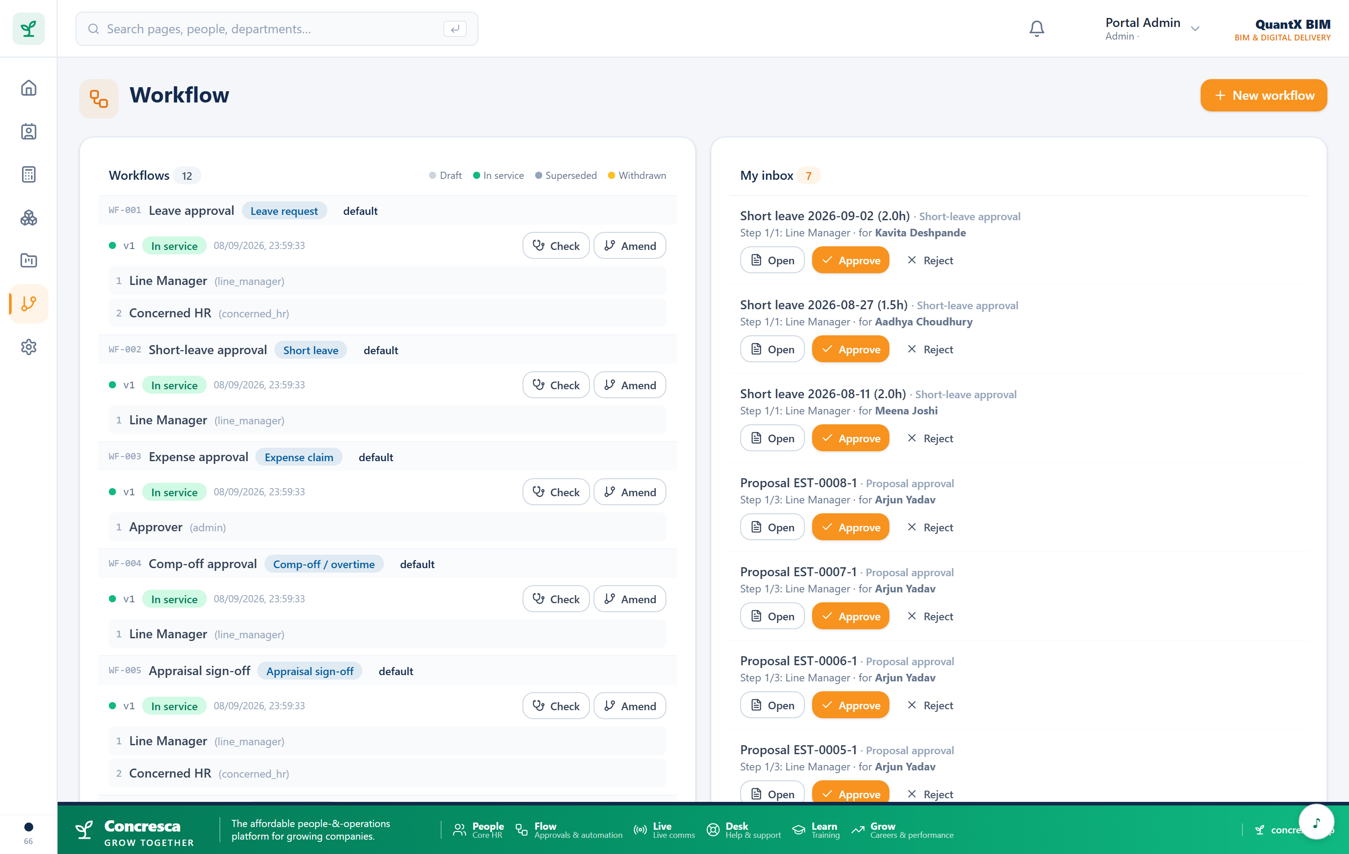Image resolution: width=1349 pixels, height=854 pixels.
Task: Amend the Expense approval workflow
Action: 630,492
